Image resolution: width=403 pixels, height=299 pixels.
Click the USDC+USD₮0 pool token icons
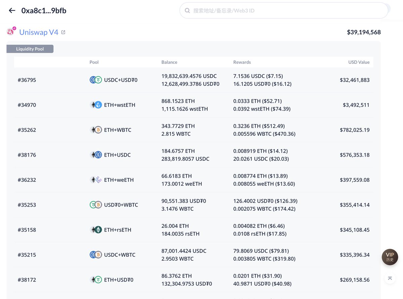(96, 80)
